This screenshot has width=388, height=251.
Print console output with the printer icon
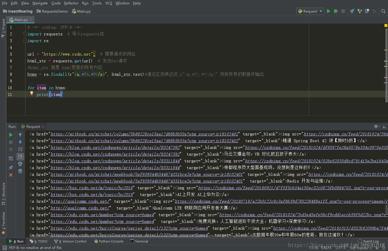click(x=20, y=164)
